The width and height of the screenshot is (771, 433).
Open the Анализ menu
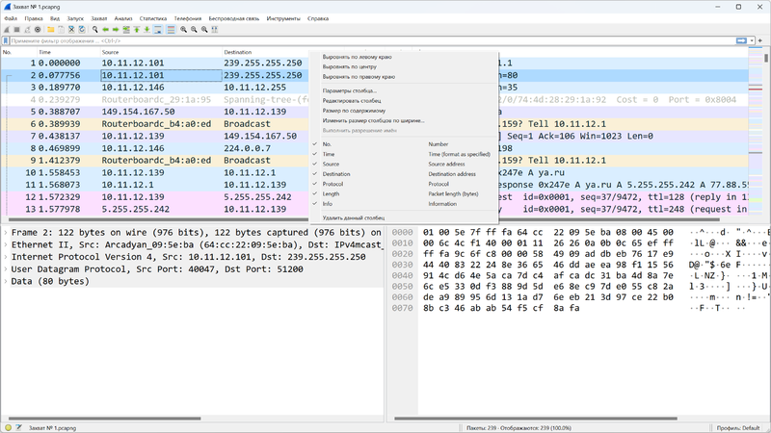click(x=123, y=18)
